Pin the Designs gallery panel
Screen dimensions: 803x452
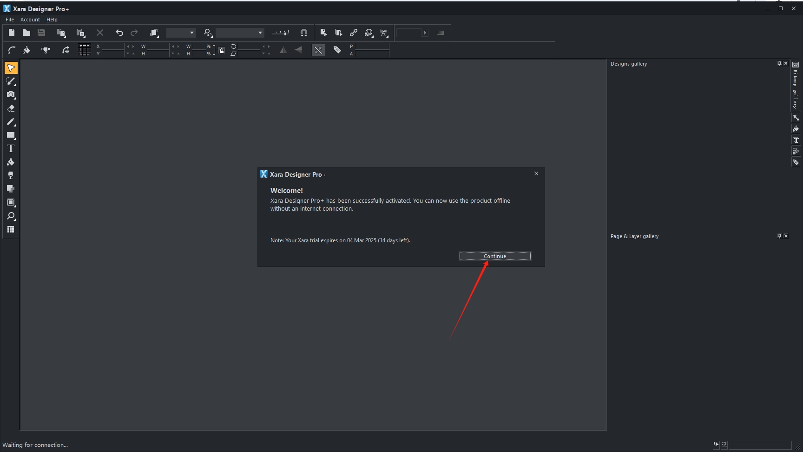[x=779, y=64]
